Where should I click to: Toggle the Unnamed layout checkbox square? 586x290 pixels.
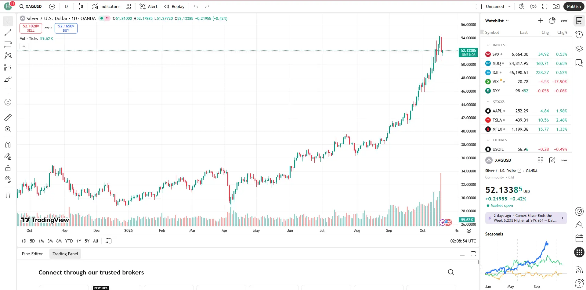[x=479, y=6]
